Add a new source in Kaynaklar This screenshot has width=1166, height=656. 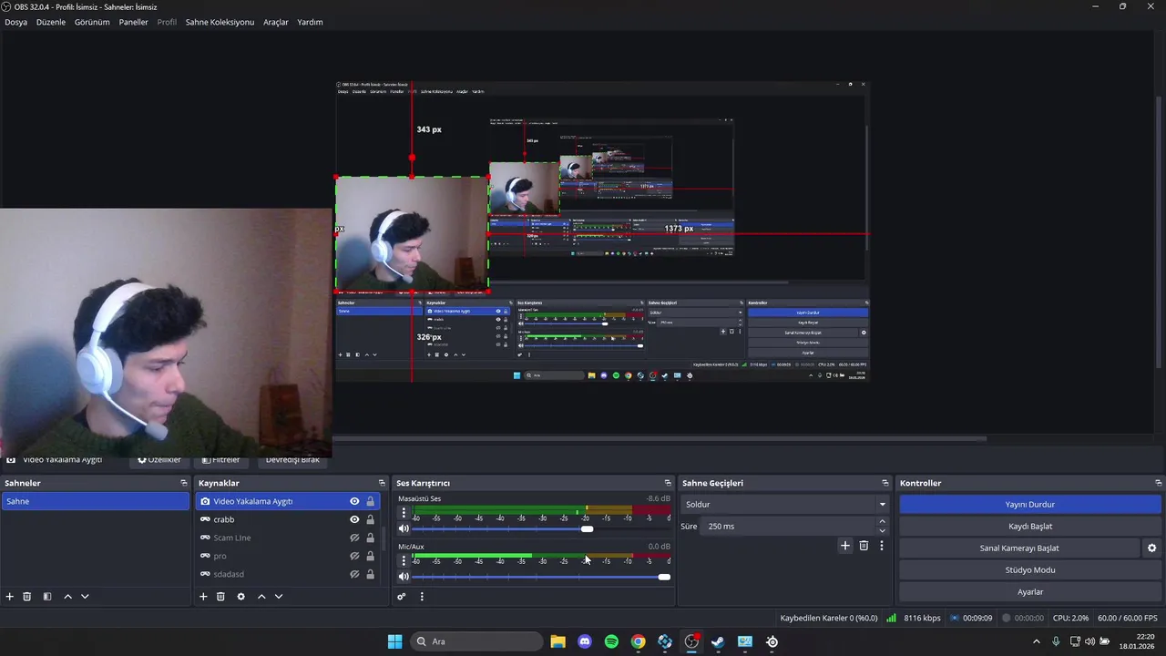(x=203, y=597)
